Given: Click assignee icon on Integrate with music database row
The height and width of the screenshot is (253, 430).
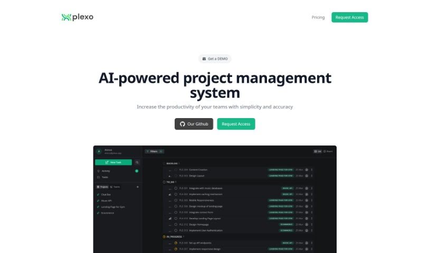Looking at the screenshot, I should [x=307, y=188].
